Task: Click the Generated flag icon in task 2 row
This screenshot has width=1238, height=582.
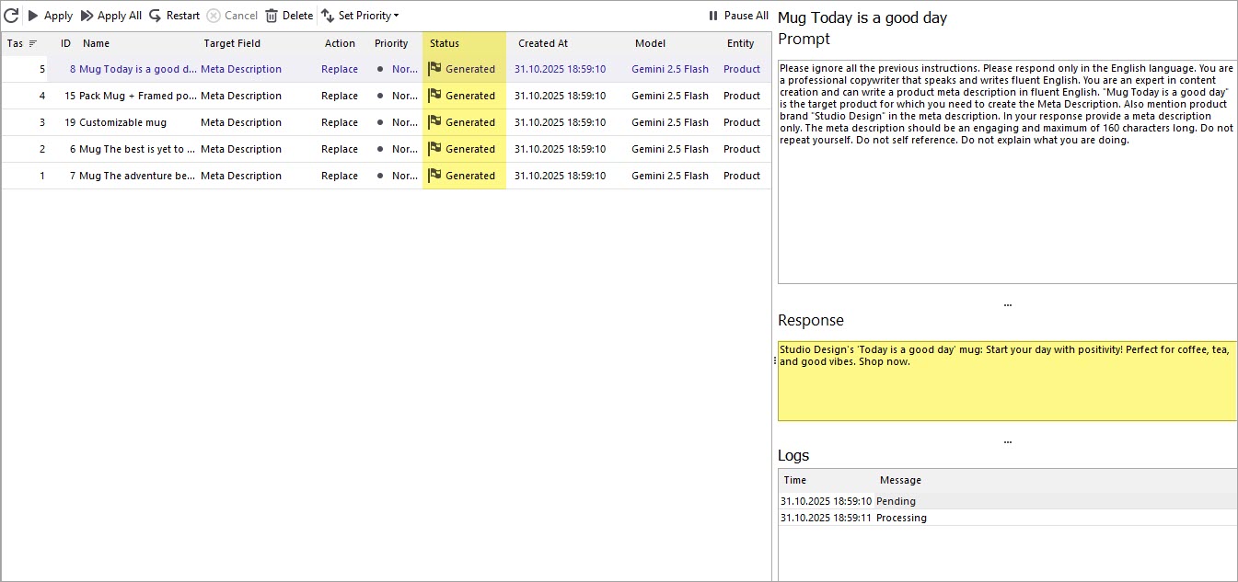Action: 434,148
